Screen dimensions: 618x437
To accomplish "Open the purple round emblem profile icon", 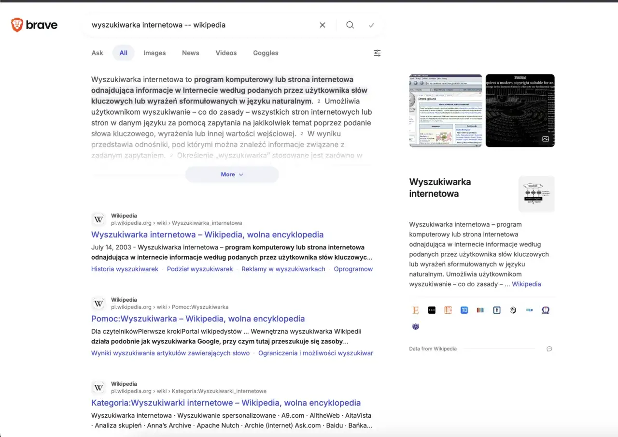I will [x=416, y=327].
